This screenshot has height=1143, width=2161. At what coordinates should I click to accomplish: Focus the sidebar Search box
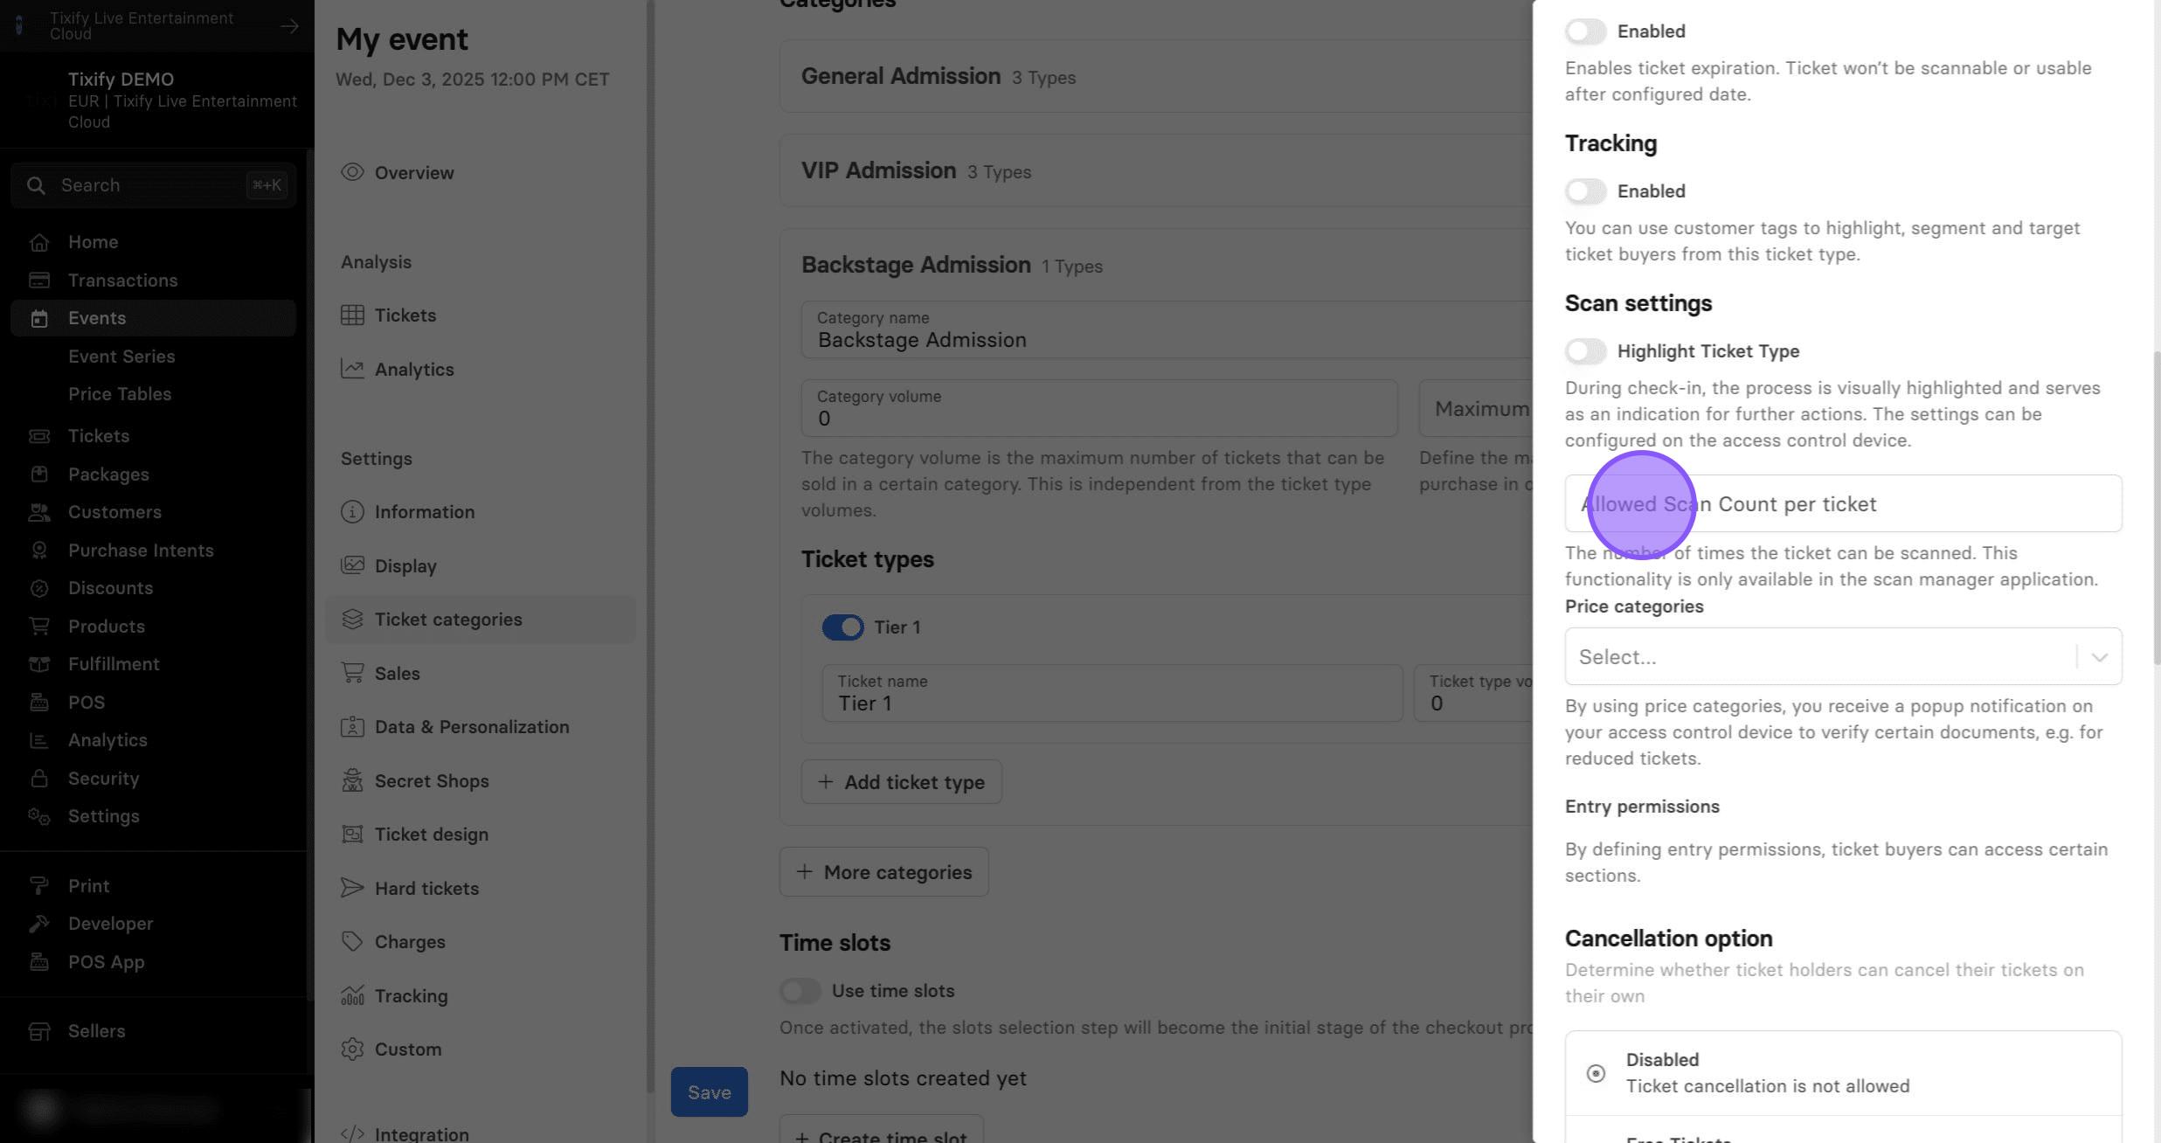coord(153,185)
